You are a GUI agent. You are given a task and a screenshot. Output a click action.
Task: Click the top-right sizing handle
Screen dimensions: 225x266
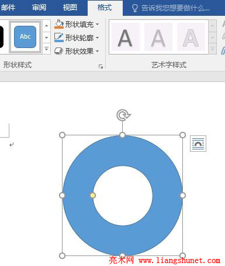click(182, 135)
